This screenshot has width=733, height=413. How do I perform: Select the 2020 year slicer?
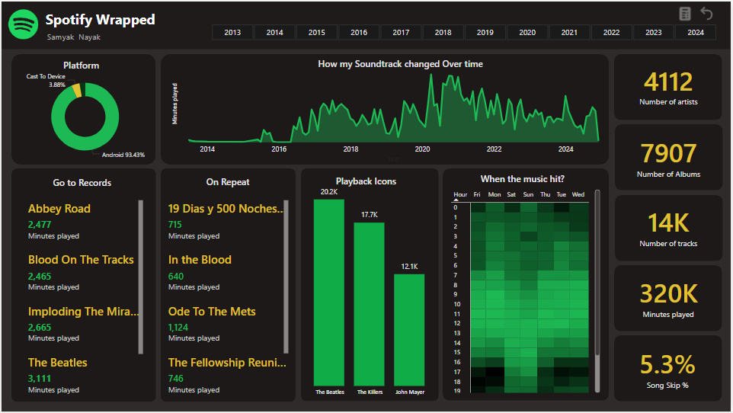click(527, 32)
